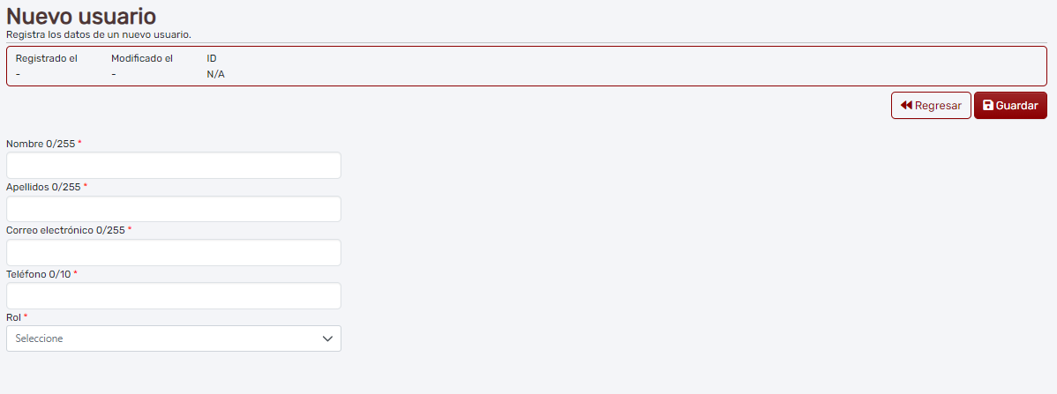Focus the Nombre text field
1057x394 pixels.
pyautogui.click(x=173, y=166)
